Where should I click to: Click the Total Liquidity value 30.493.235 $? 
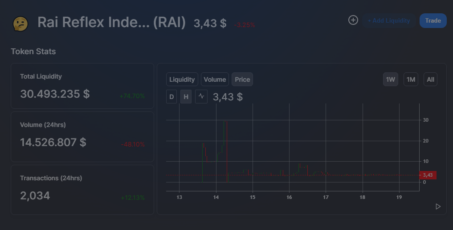coord(55,94)
